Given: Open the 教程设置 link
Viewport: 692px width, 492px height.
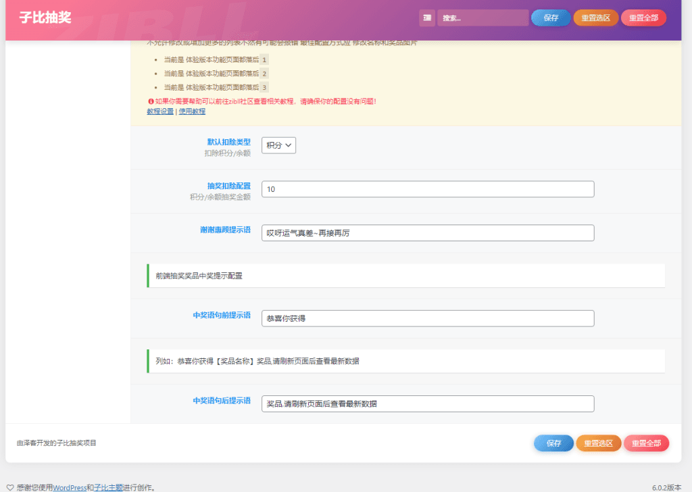Looking at the screenshot, I should pyautogui.click(x=160, y=112).
